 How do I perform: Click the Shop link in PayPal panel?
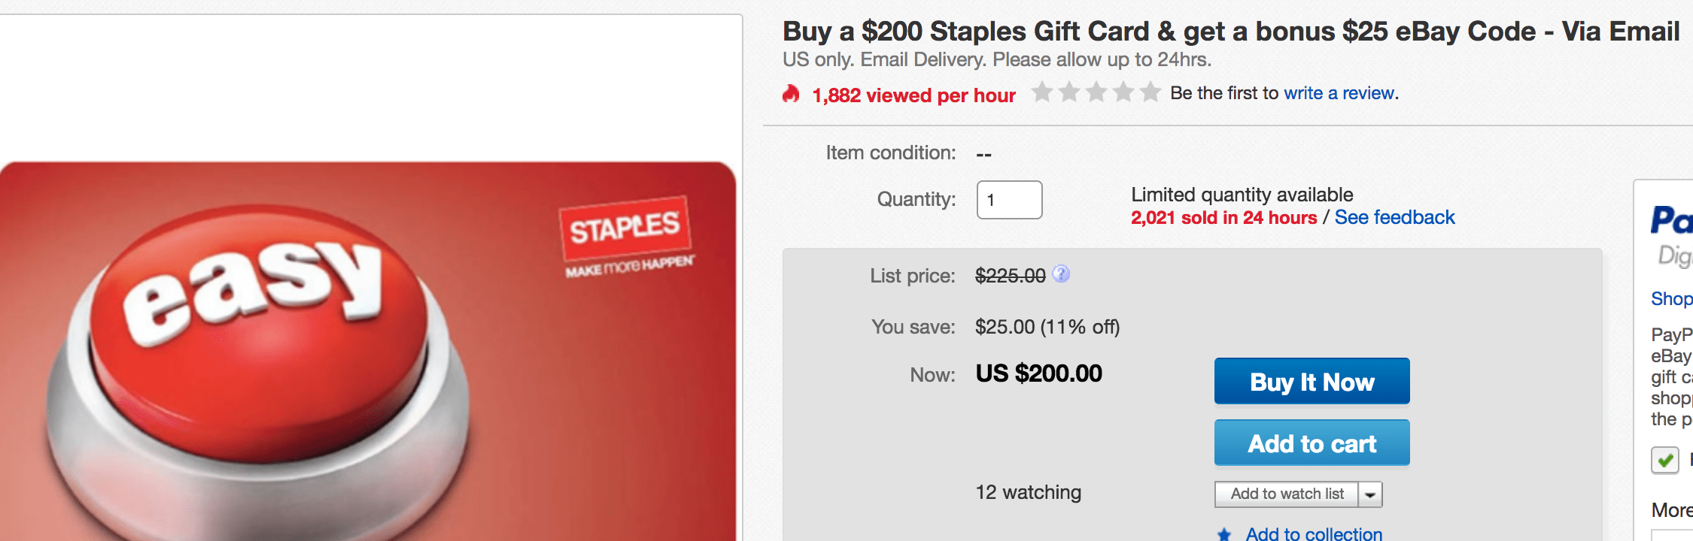coord(1671,299)
